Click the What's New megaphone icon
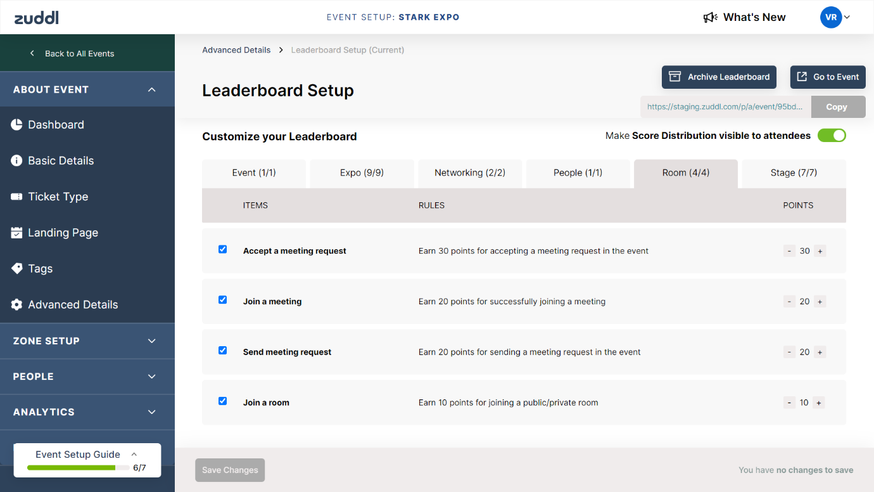The width and height of the screenshot is (874, 492). (x=711, y=17)
